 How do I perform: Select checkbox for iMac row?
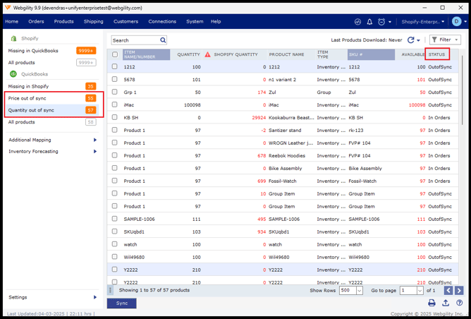(x=115, y=105)
